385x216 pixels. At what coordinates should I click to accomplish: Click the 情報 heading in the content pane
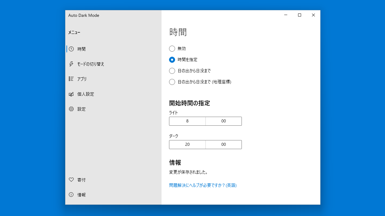pyautogui.click(x=175, y=163)
